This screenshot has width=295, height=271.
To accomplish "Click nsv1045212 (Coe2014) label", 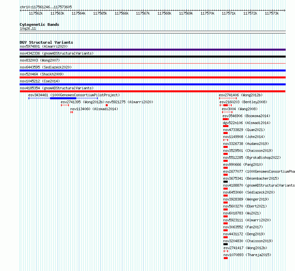I will coord(40,81).
